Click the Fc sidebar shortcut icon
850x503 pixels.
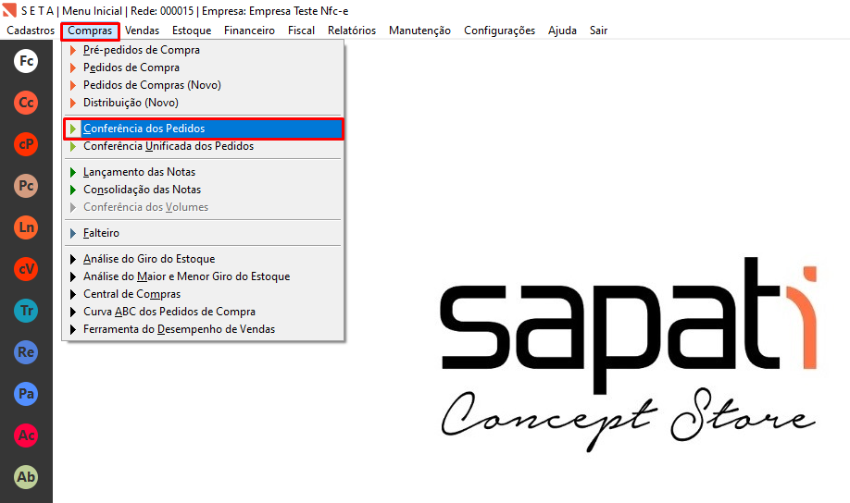(26, 61)
